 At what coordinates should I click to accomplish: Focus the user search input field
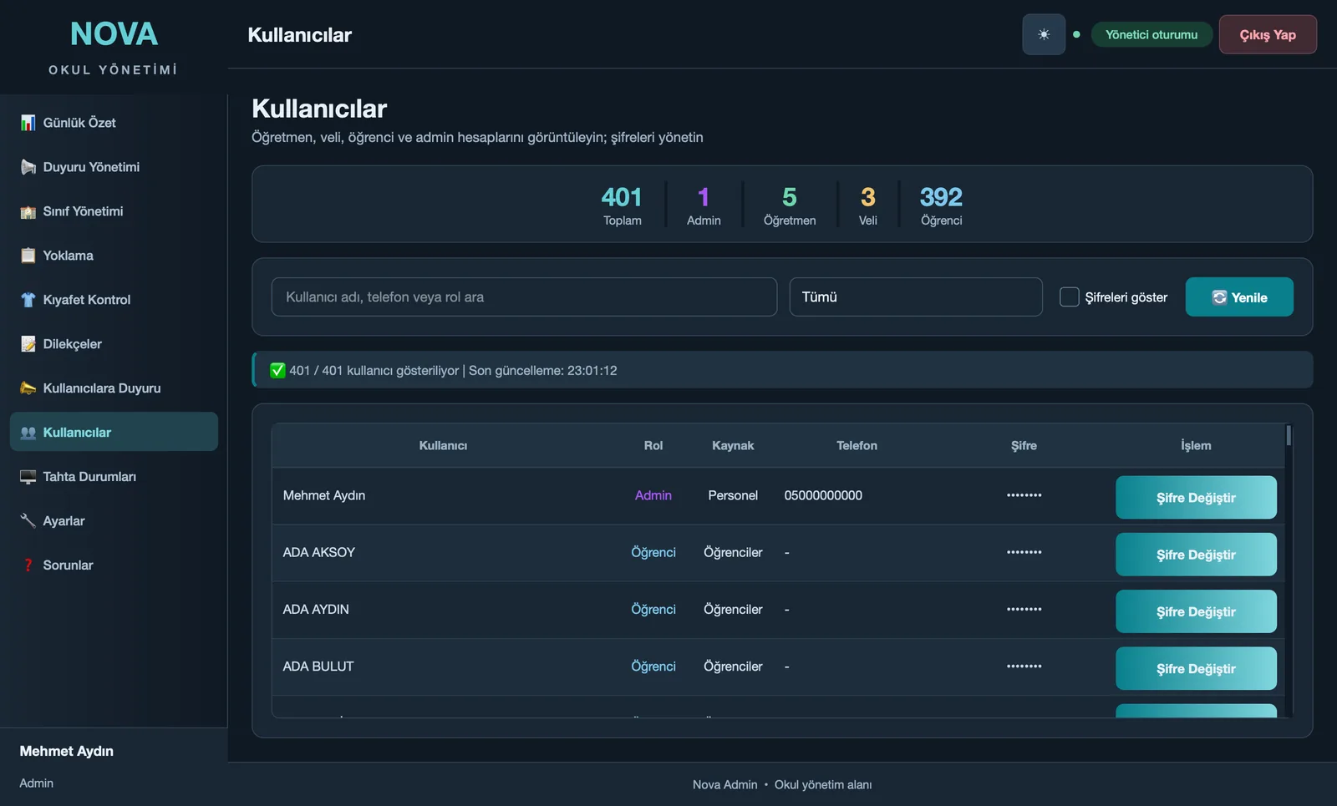[524, 297]
